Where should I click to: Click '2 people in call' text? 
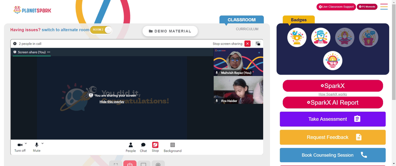tap(30, 44)
